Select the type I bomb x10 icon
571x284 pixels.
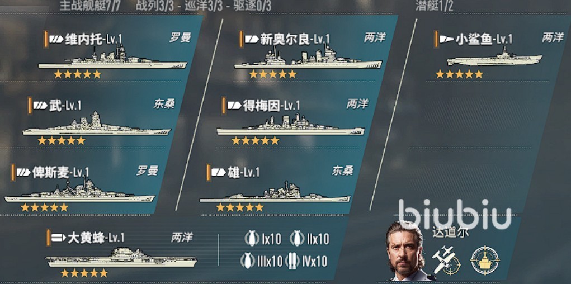252,239
